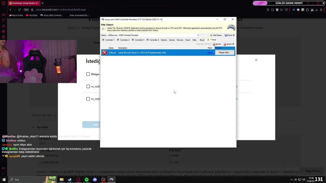The width and height of the screenshot is (326, 183).
Task: Open the Cloud tab
Action: (187, 40)
